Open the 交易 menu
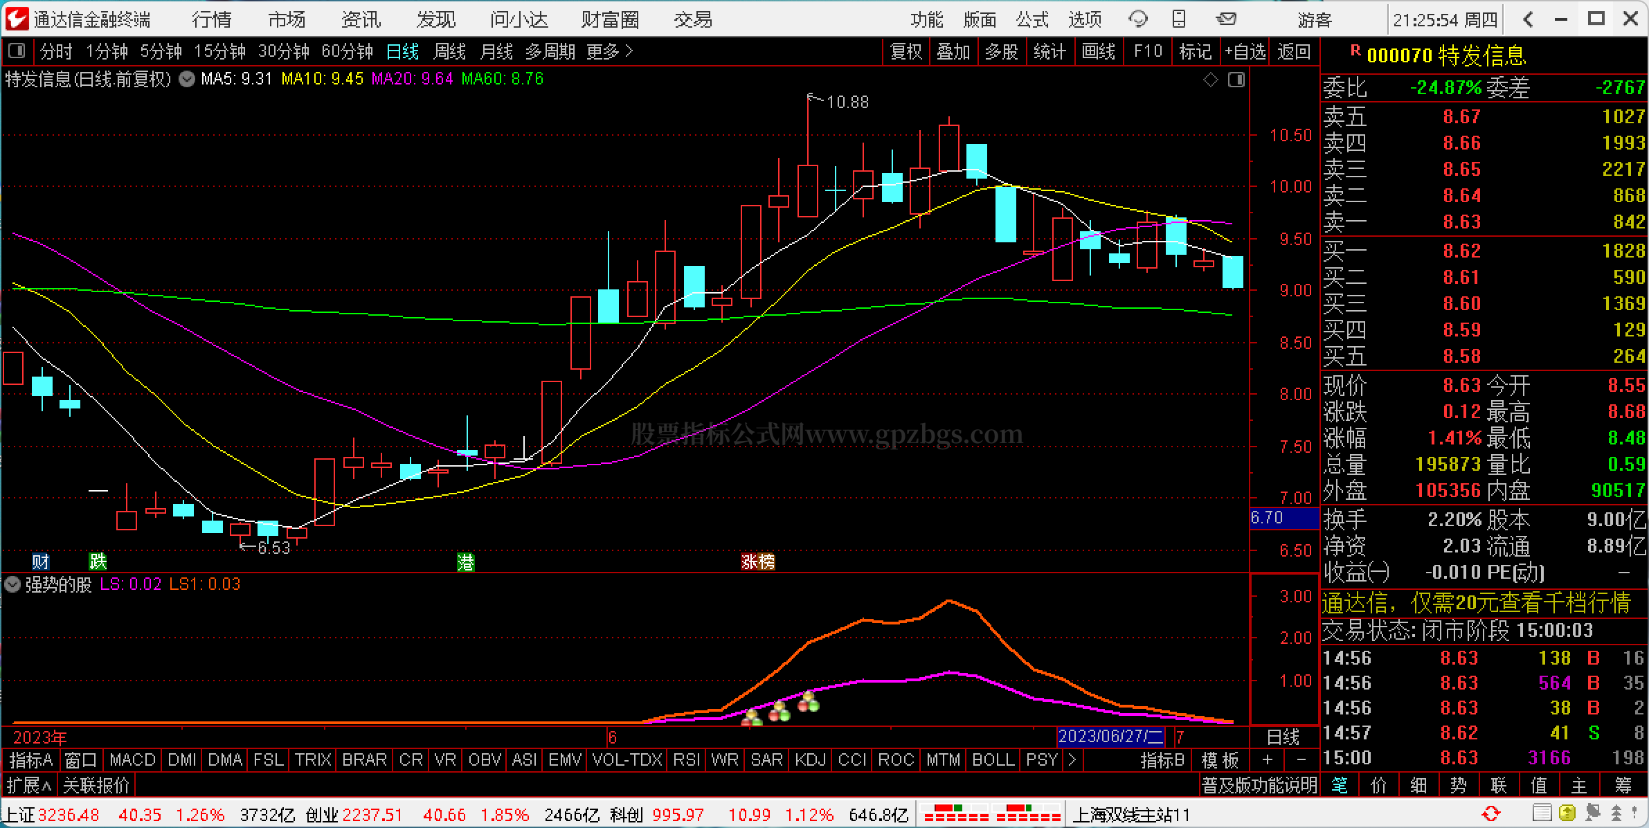This screenshot has height=828, width=1649. click(x=693, y=19)
